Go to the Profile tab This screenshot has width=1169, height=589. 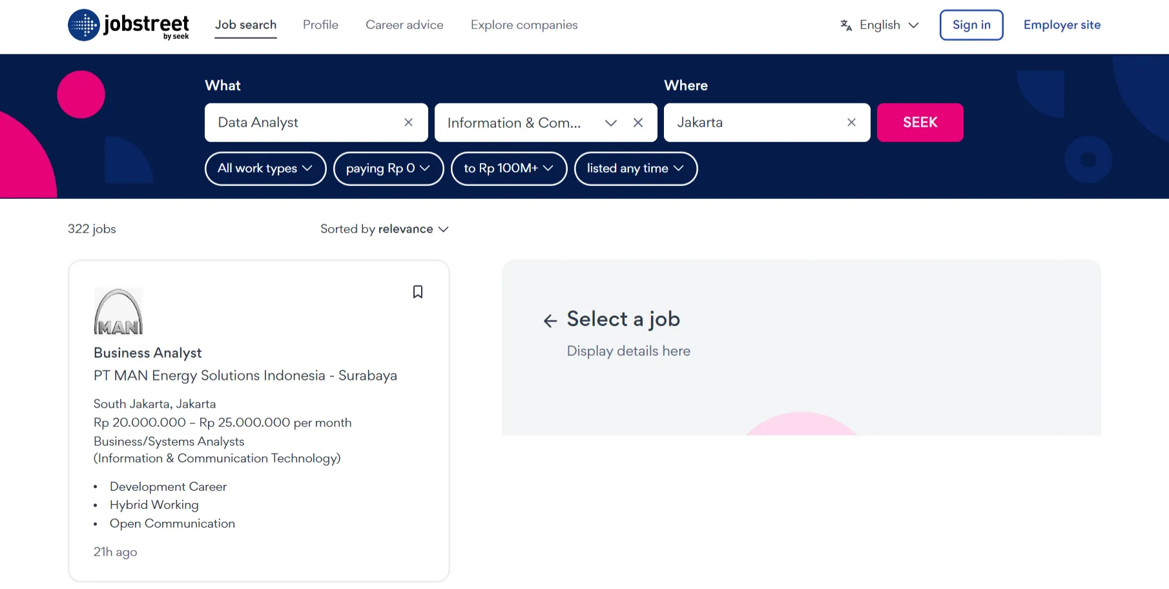tap(320, 25)
